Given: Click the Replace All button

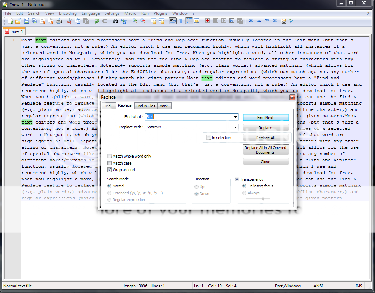Looking at the screenshot, I should (266, 138).
